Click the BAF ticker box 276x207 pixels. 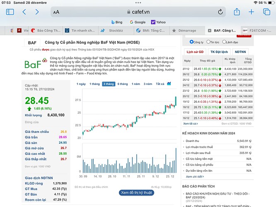point(32,43)
